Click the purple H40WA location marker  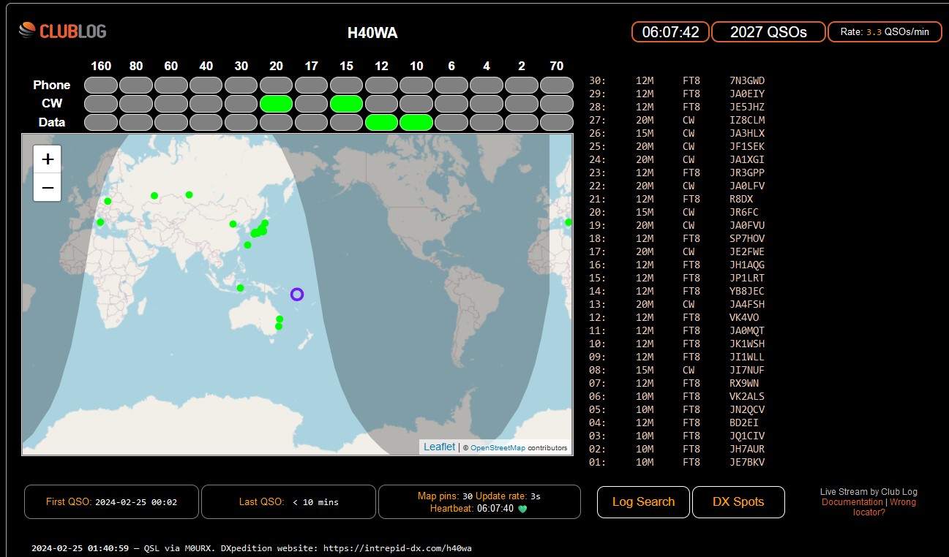tap(296, 294)
